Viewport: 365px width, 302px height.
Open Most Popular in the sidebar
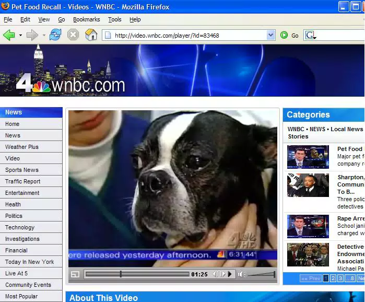tap(31, 296)
